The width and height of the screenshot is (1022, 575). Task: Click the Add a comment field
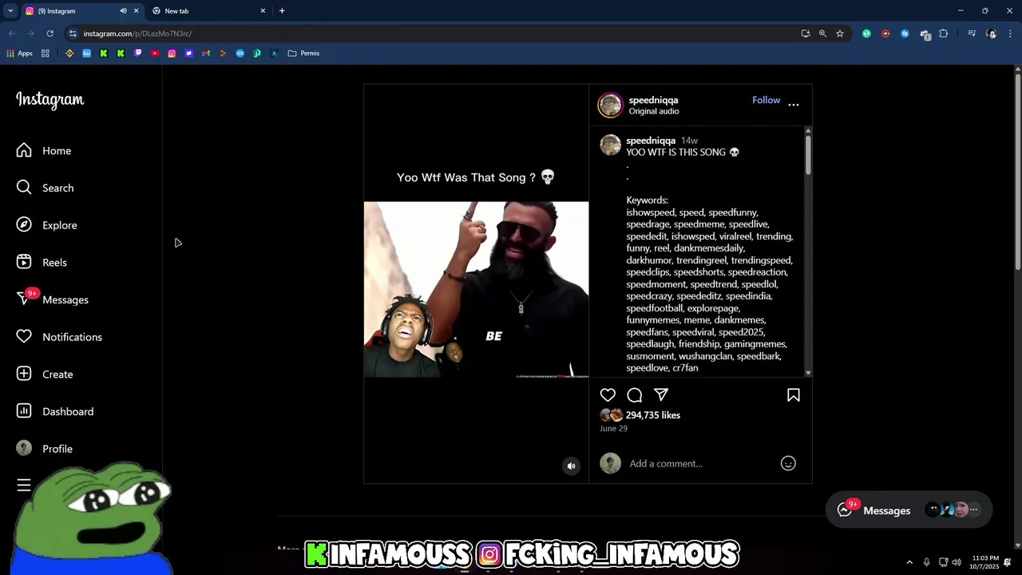click(x=701, y=463)
